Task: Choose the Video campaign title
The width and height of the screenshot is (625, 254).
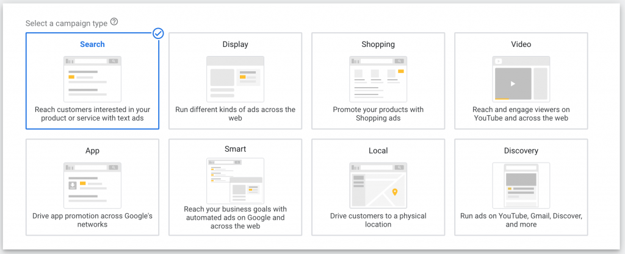Action: pyautogui.click(x=521, y=44)
